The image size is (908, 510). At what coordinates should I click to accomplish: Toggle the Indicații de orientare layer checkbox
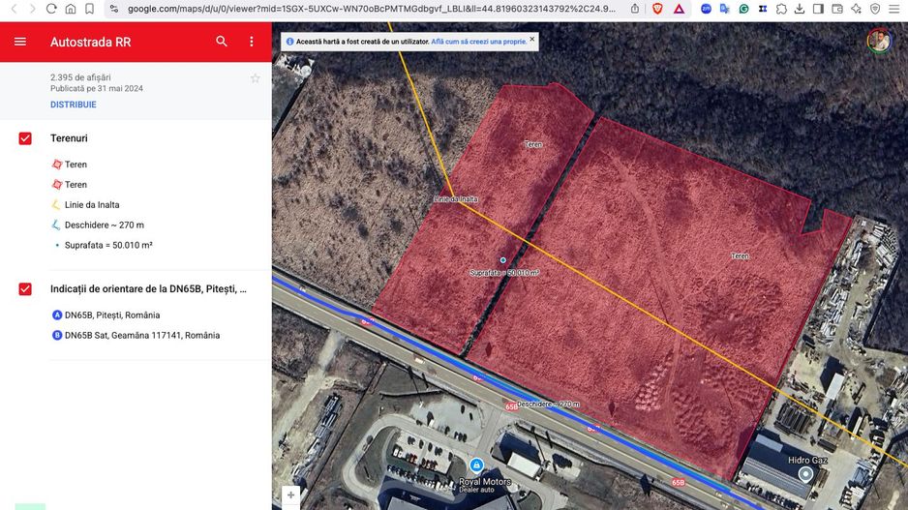[25, 289]
